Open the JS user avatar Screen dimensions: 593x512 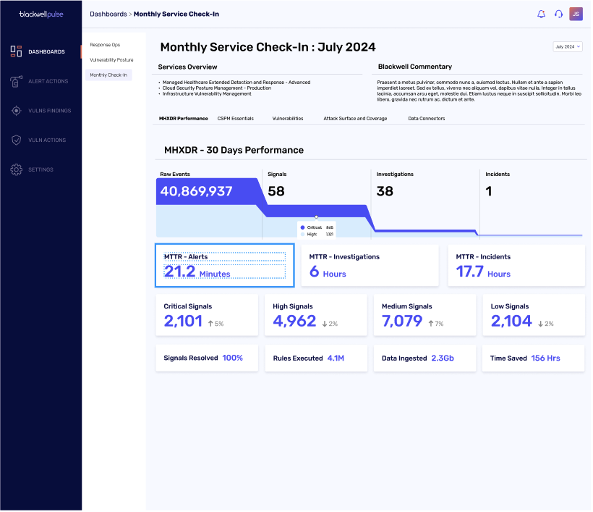click(x=576, y=14)
